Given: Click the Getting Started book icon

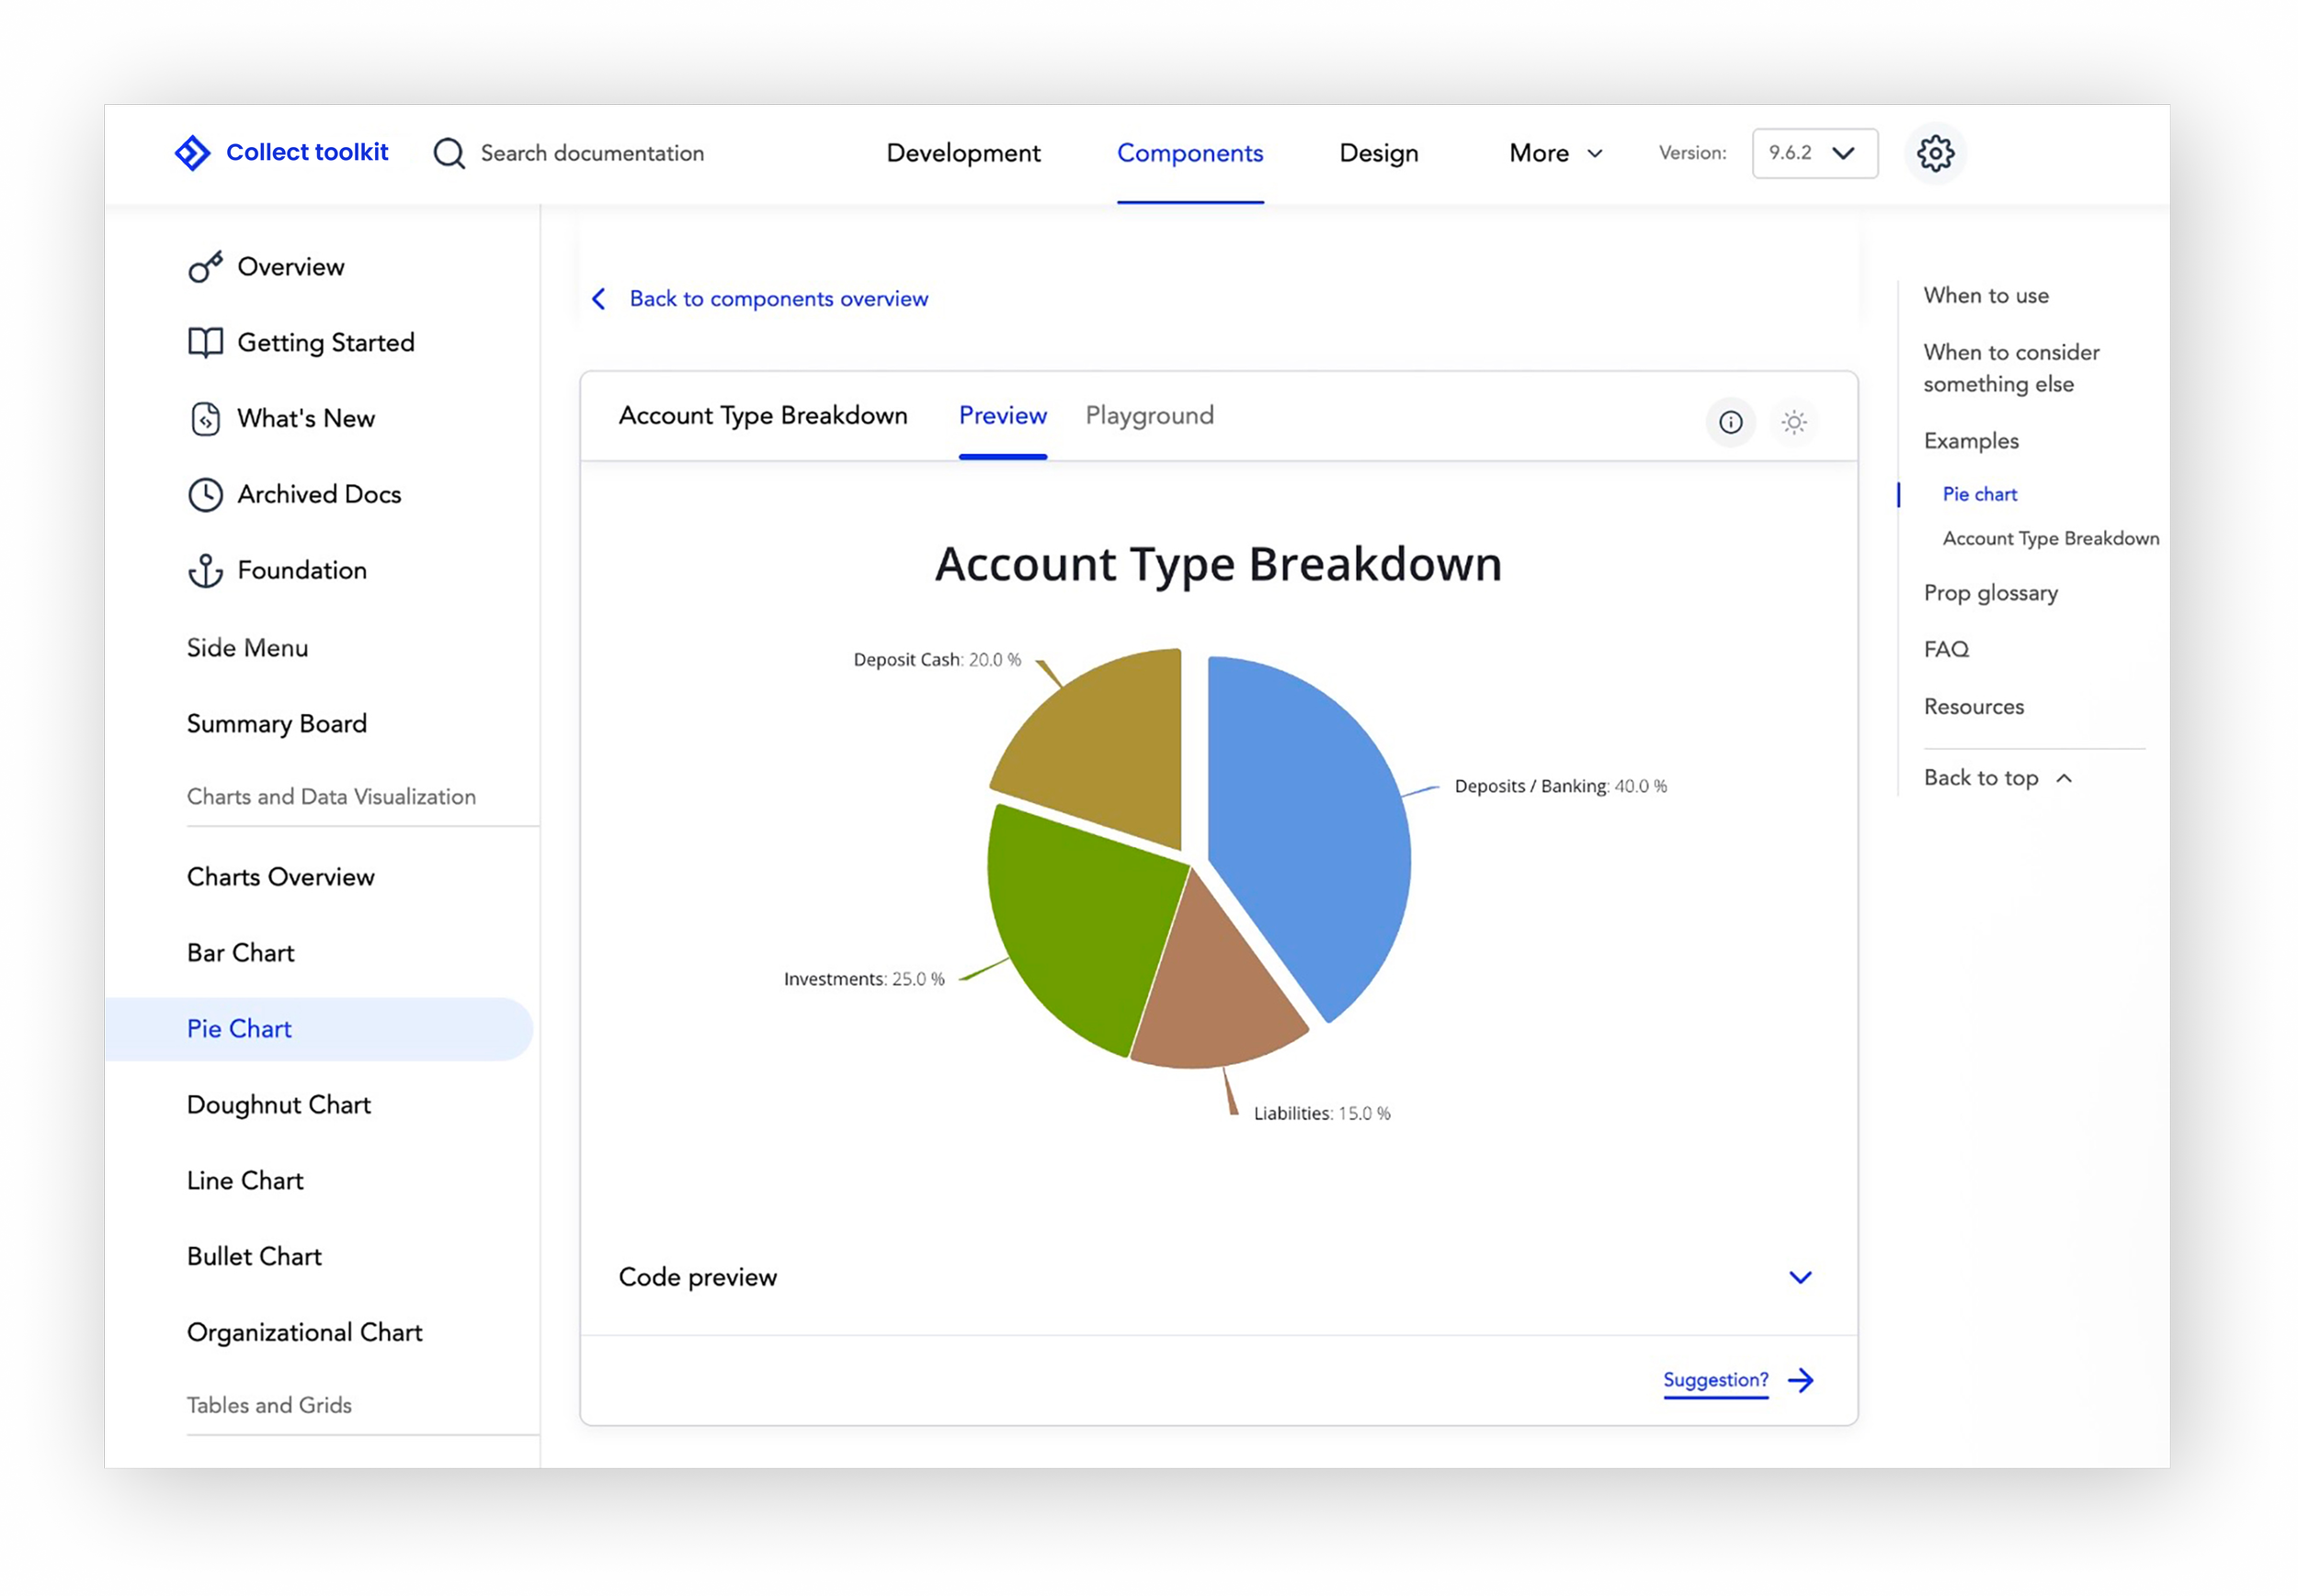Looking at the screenshot, I should 205,343.
